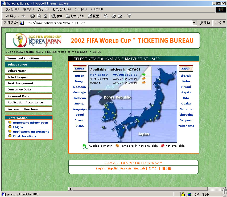The image size is (227, 197).
Task: Switch language to Deutsch
Action: [x=139, y=168]
